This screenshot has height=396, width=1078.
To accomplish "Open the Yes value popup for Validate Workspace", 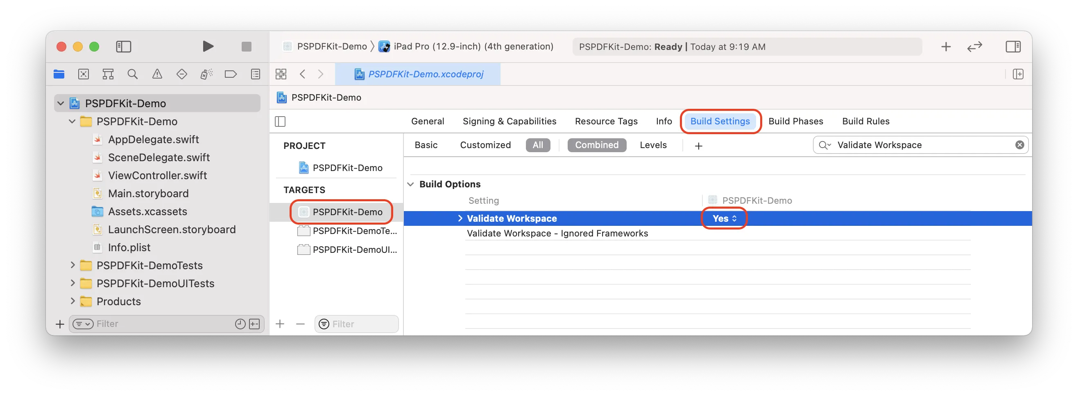I will tap(724, 218).
